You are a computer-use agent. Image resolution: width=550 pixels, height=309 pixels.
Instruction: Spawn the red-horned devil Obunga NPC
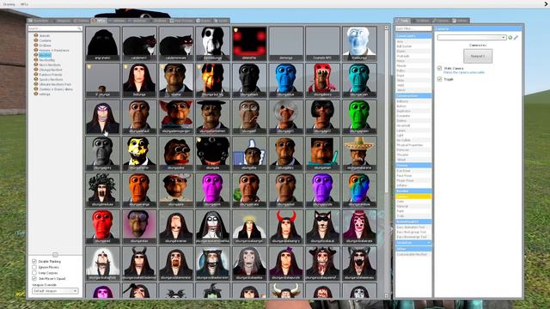pos(286,227)
